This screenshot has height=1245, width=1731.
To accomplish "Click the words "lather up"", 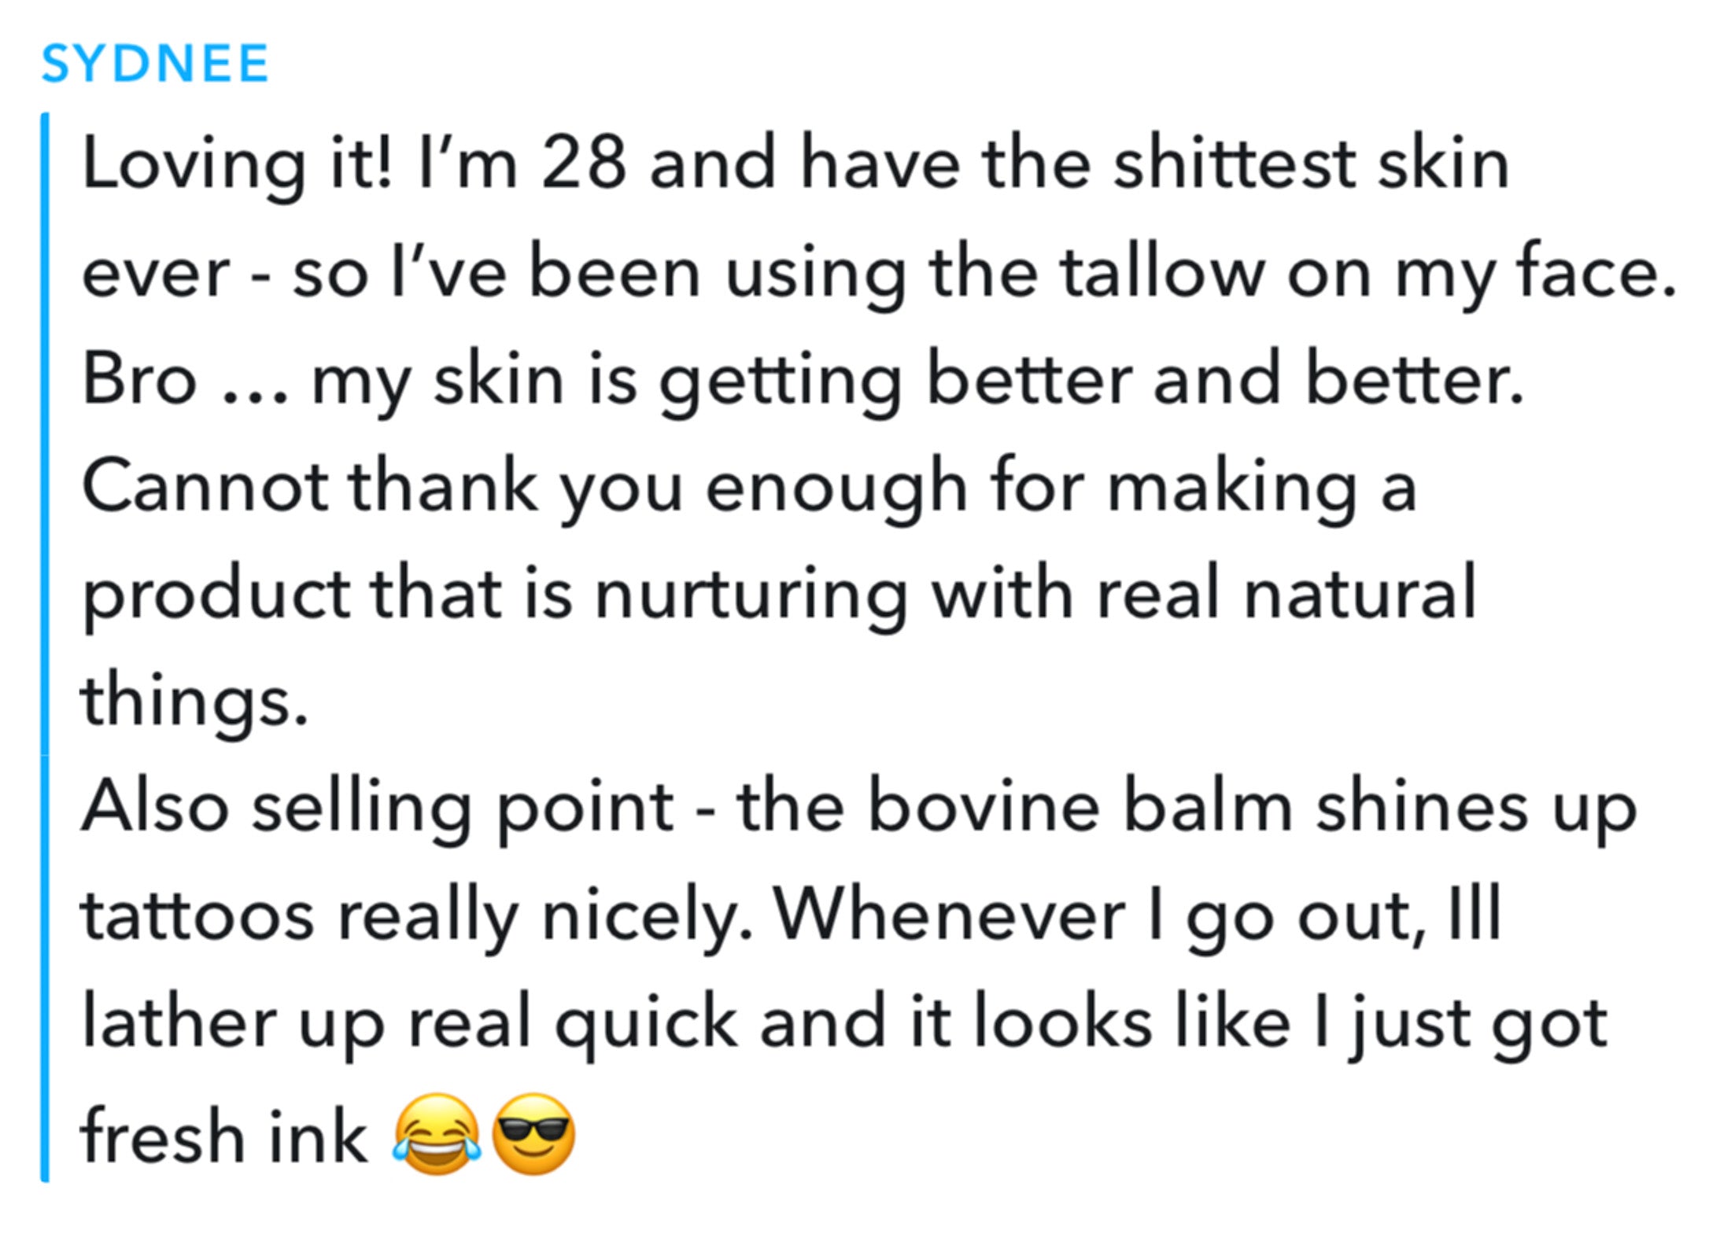I will tap(233, 1024).
